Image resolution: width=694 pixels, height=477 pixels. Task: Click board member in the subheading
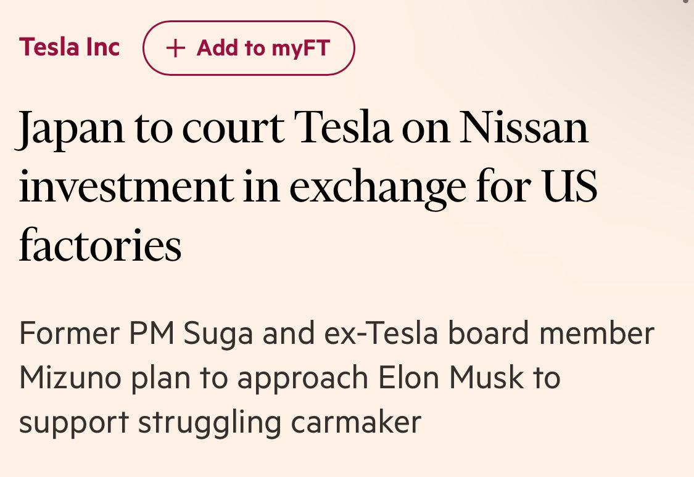pyautogui.click(x=551, y=333)
